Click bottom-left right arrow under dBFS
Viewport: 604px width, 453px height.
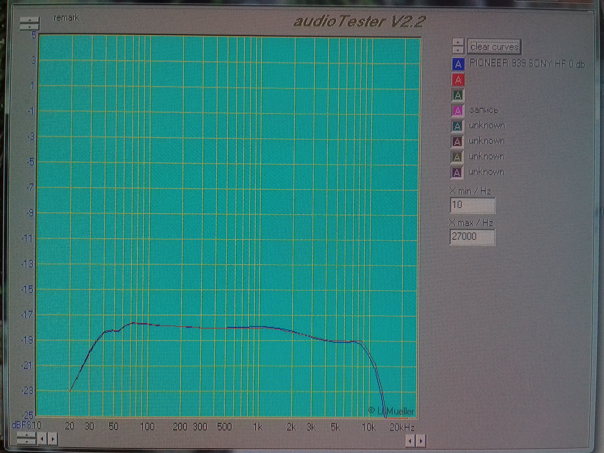[x=52, y=439]
